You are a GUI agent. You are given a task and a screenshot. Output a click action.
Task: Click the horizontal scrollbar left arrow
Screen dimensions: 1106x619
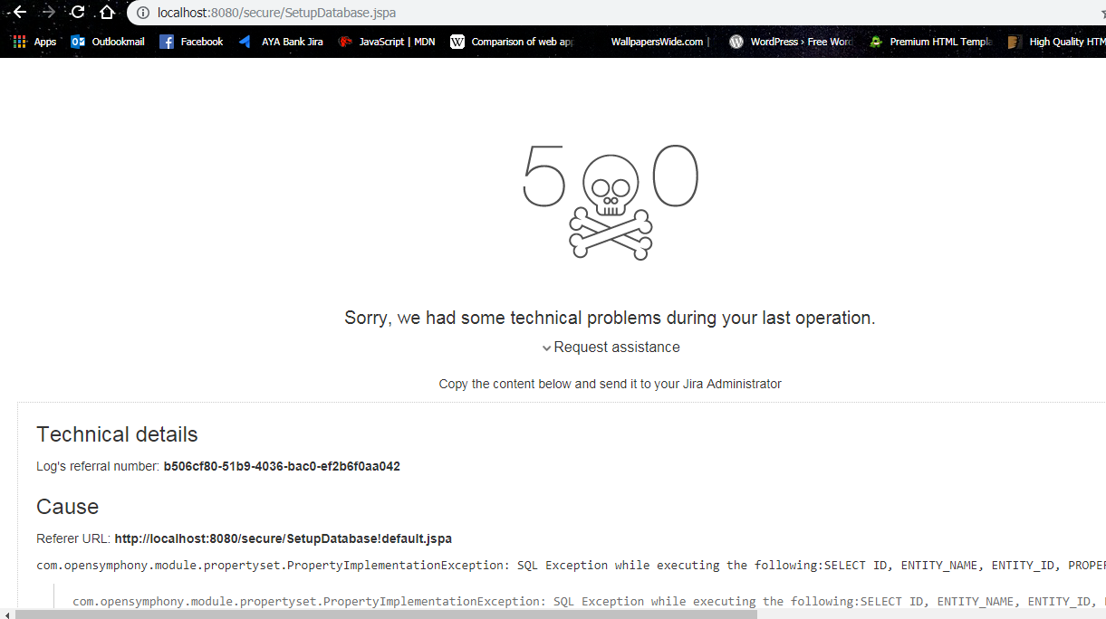pos(6,614)
